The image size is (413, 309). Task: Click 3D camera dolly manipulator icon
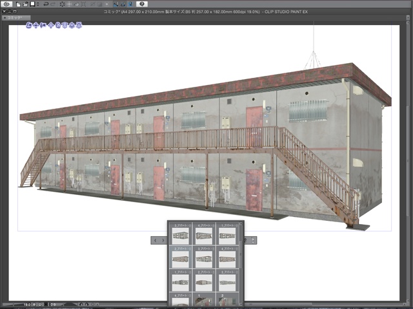point(43,25)
